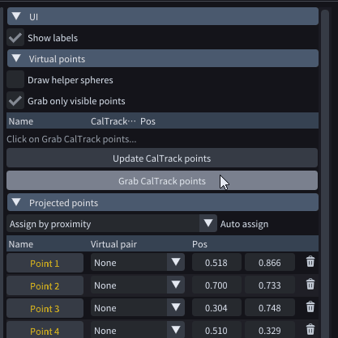338x338 pixels.
Task: Click Auto assign button
Action: click(x=244, y=224)
